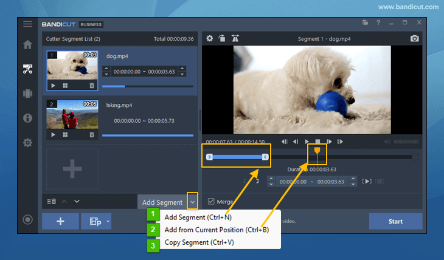Open the Settings gear in sidebar
The width and height of the screenshot is (444, 260).
28,143
